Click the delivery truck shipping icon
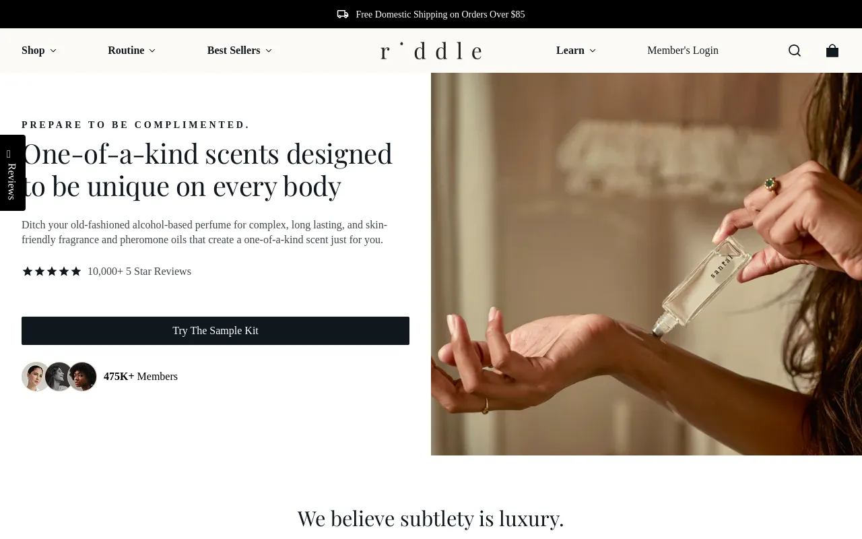The image size is (862, 539). tap(343, 14)
